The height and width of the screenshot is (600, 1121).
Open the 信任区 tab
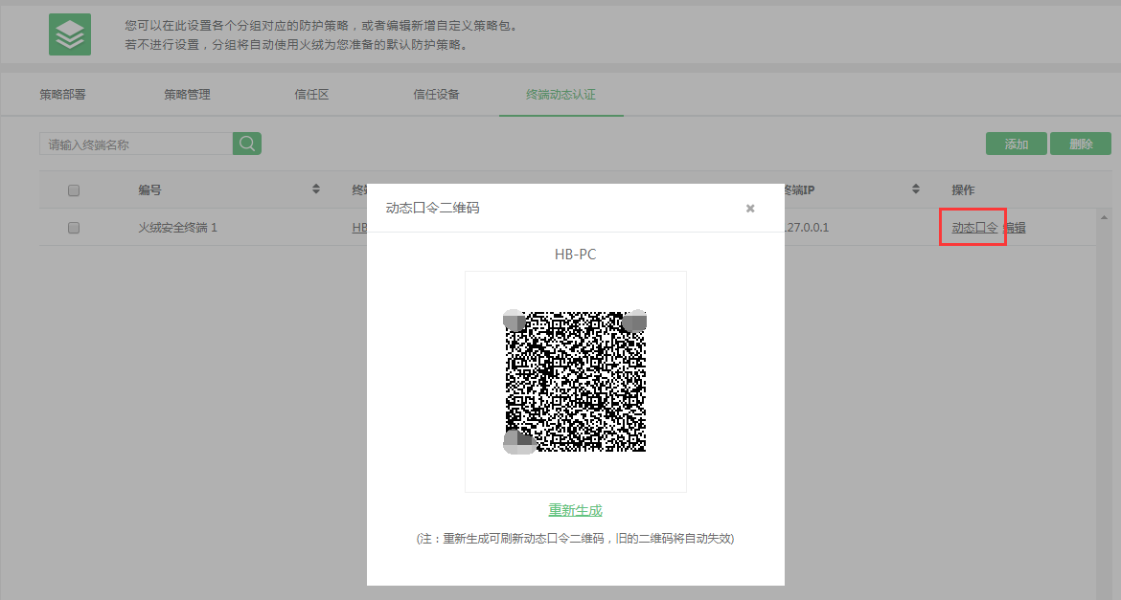click(311, 95)
